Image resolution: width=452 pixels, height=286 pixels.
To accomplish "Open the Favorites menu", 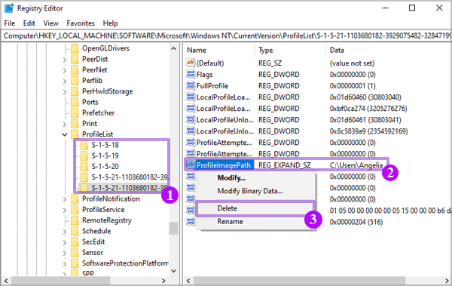I will (81, 23).
